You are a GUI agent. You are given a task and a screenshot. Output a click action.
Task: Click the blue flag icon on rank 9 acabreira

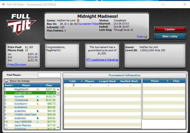tap(38, 118)
